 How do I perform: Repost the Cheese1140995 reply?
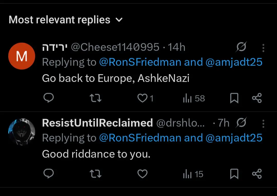pyautogui.click(x=96, y=98)
